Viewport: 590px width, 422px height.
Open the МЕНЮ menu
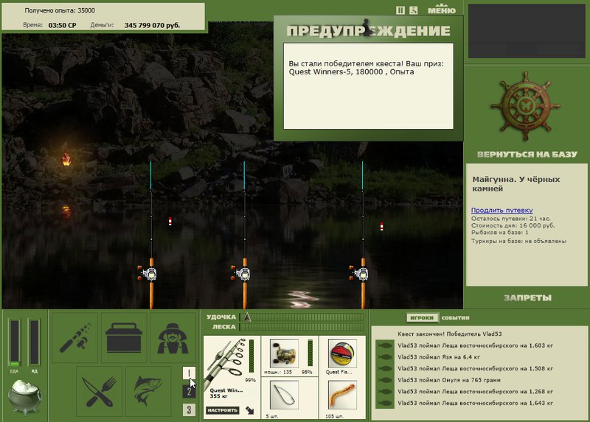[x=441, y=10]
